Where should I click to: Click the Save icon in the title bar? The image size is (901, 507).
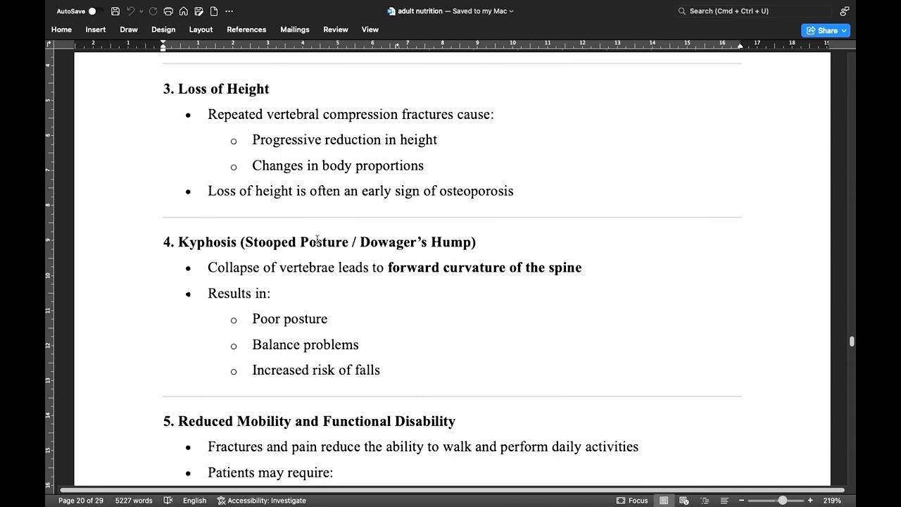coord(115,11)
